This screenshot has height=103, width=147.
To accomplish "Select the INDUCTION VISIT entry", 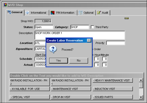I will [x=113, y=89].
